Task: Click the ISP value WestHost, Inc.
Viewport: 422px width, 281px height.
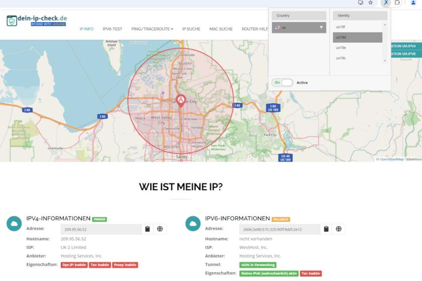Action: click(254, 247)
